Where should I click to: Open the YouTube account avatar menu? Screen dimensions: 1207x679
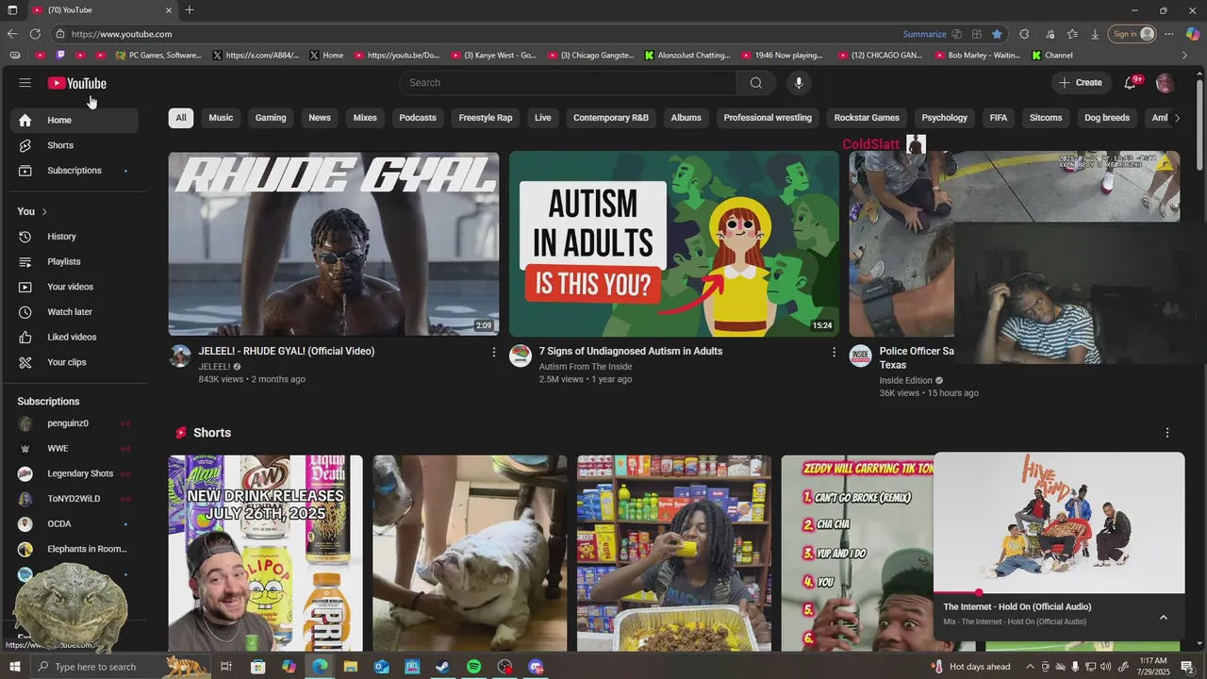1165,83
